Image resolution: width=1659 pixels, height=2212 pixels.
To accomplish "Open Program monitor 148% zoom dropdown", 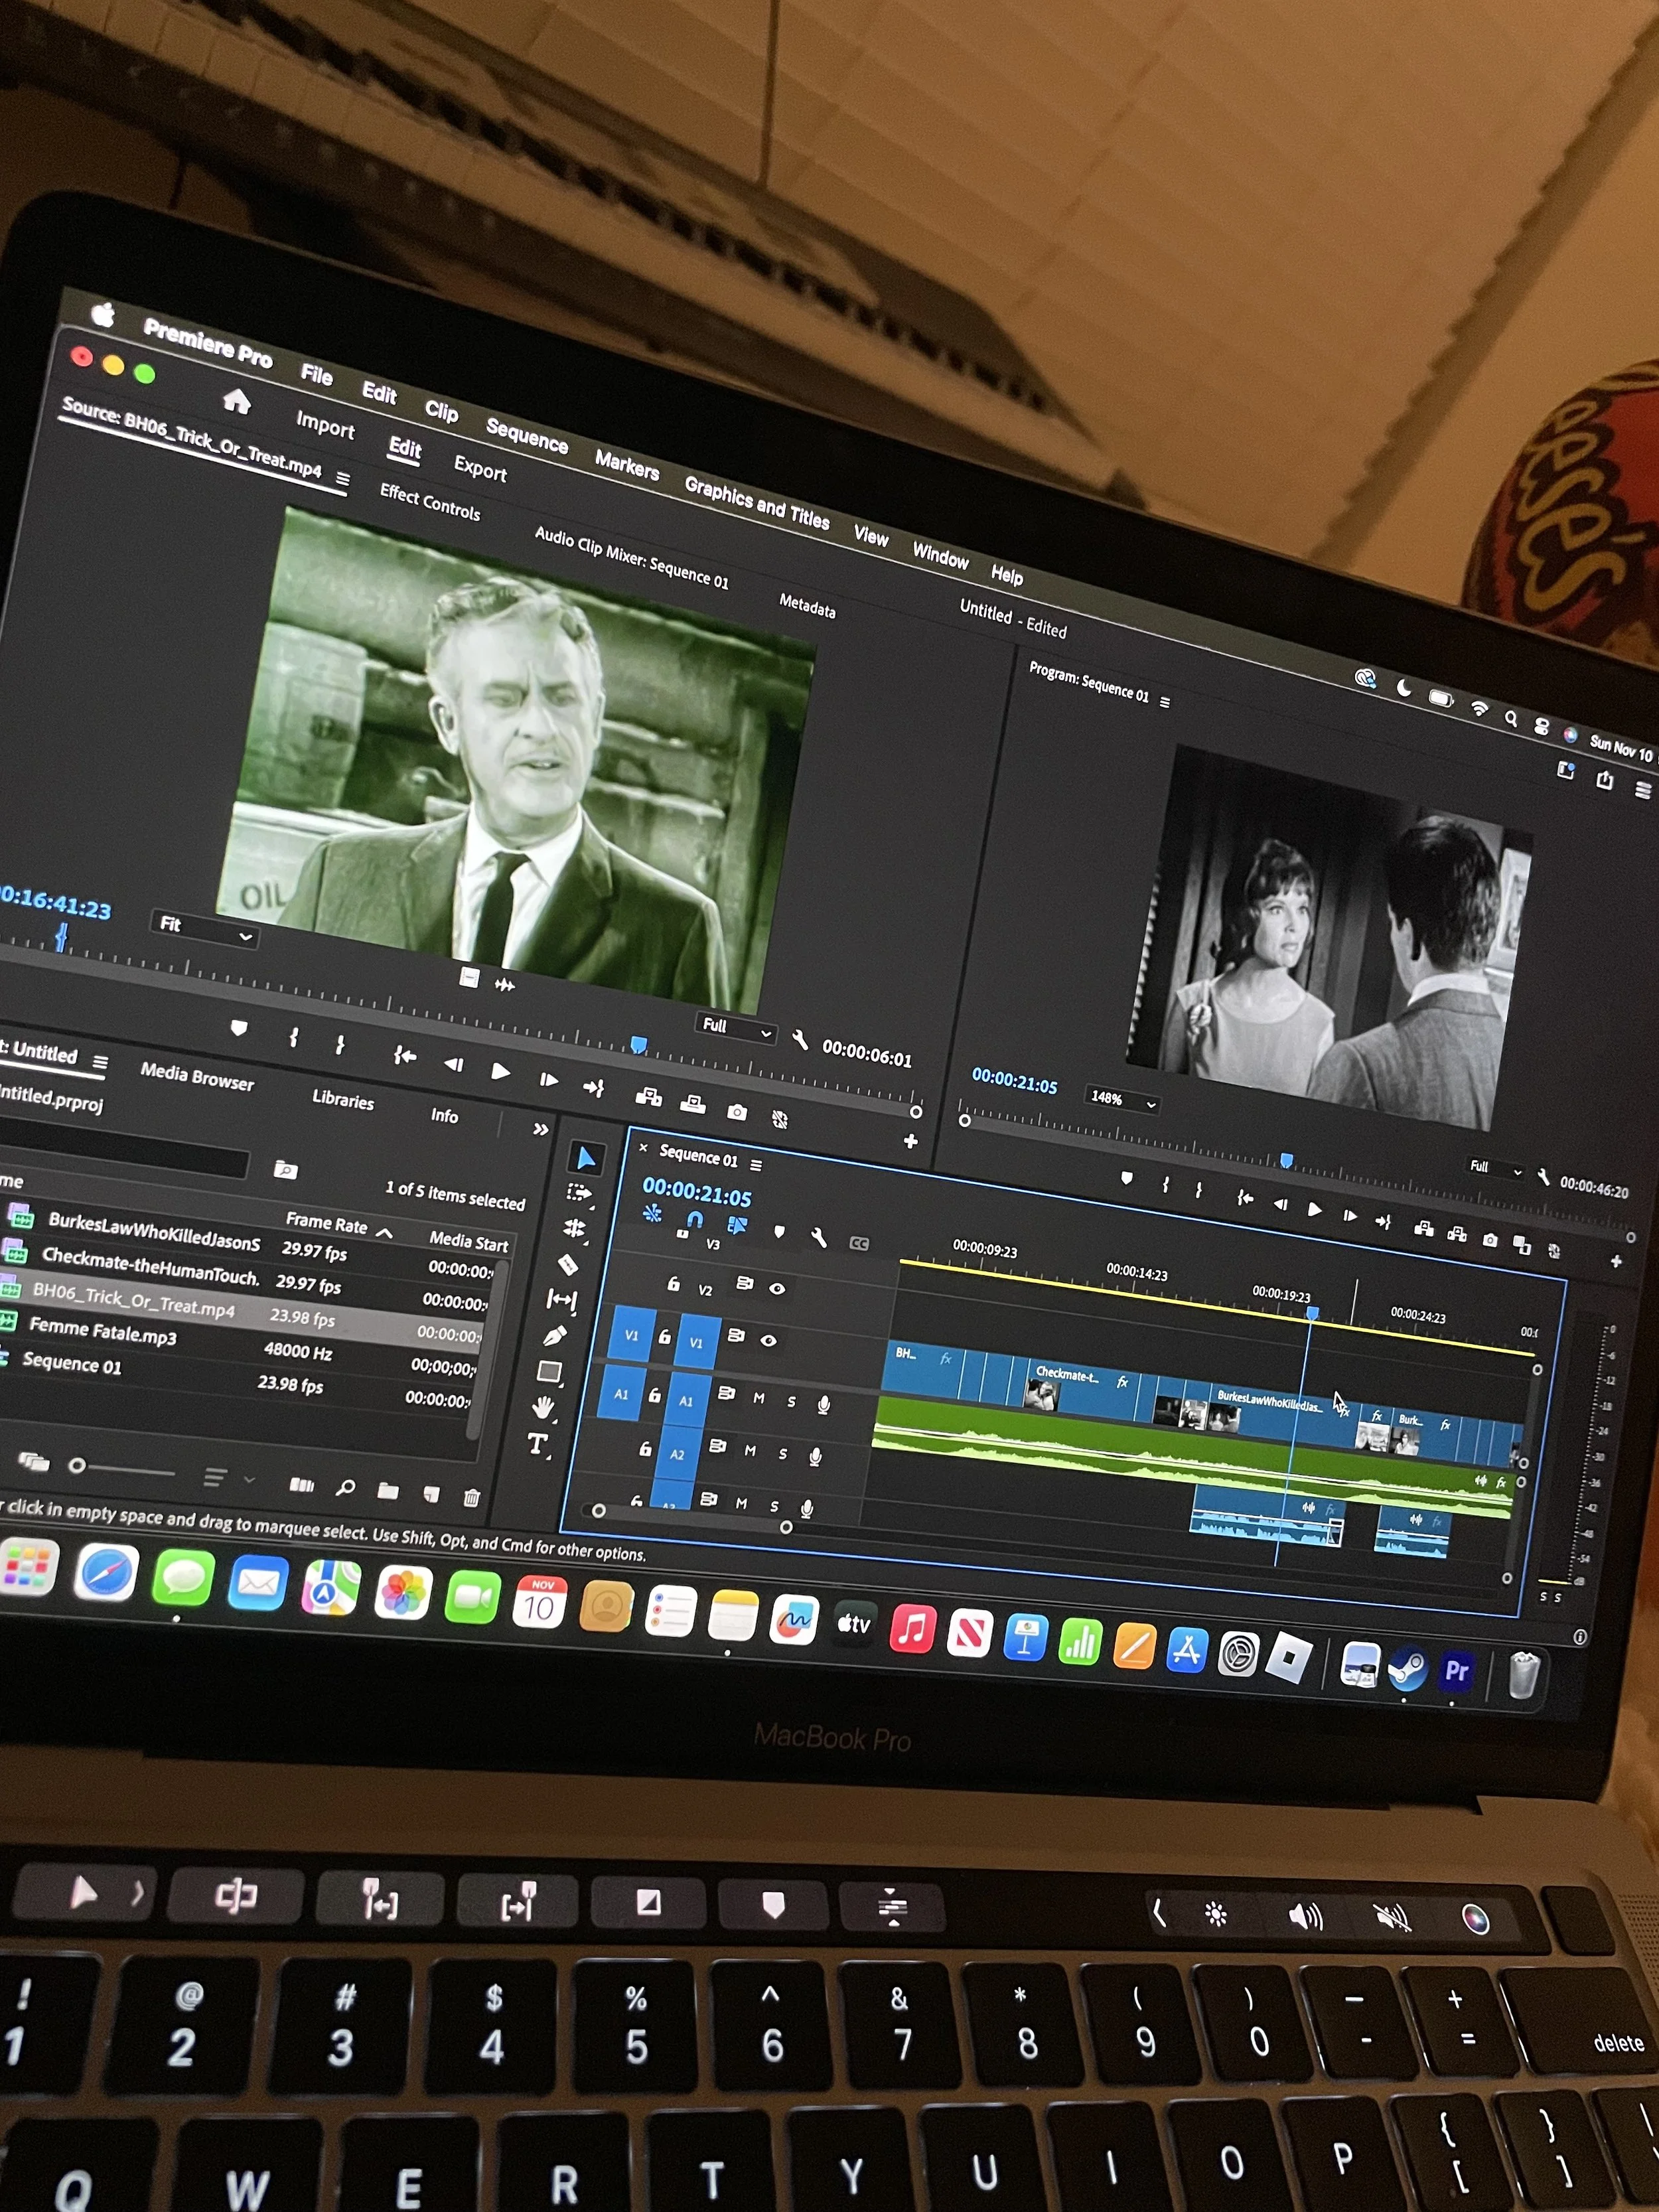I will pos(1122,1099).
